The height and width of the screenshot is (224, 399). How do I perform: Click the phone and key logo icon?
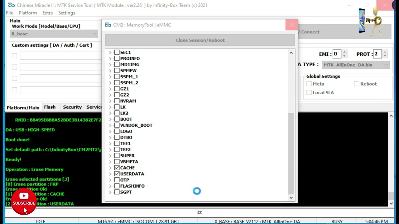(x=370, y=21)
